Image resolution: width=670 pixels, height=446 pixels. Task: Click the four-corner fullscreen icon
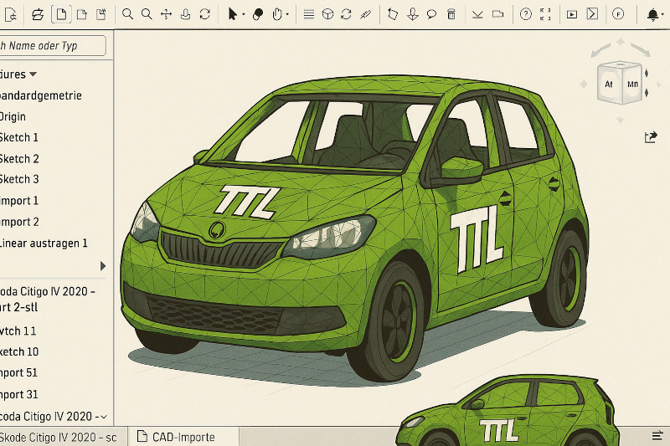click(546, 14)
